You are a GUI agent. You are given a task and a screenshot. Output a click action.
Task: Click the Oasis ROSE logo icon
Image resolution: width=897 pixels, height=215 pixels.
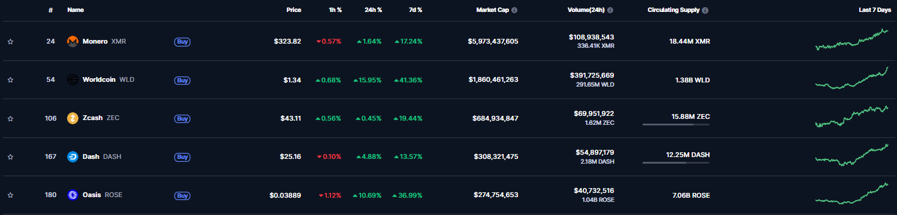72,195
